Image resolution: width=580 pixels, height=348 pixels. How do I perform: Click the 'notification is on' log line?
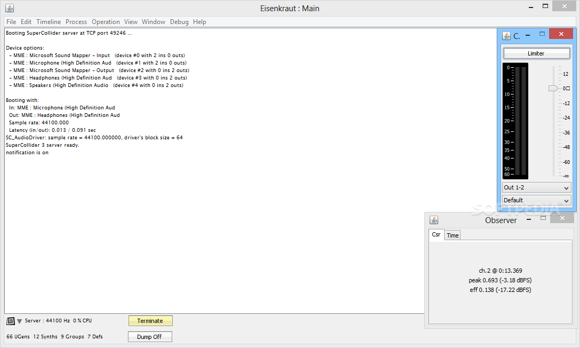point(27,153)
